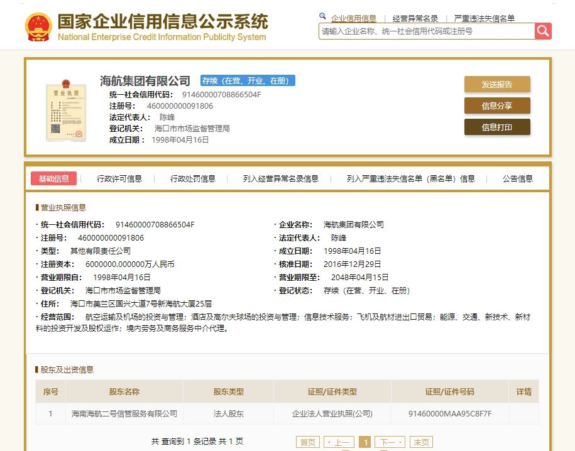Click the 股东名称 column header
The width and height of the screenshot is (575, 451).
[x=124, y=391]
